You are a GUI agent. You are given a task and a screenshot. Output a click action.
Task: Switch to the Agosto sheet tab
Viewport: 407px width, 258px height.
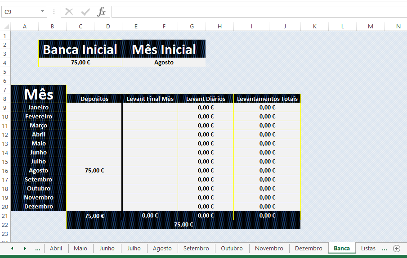[162, 249]
